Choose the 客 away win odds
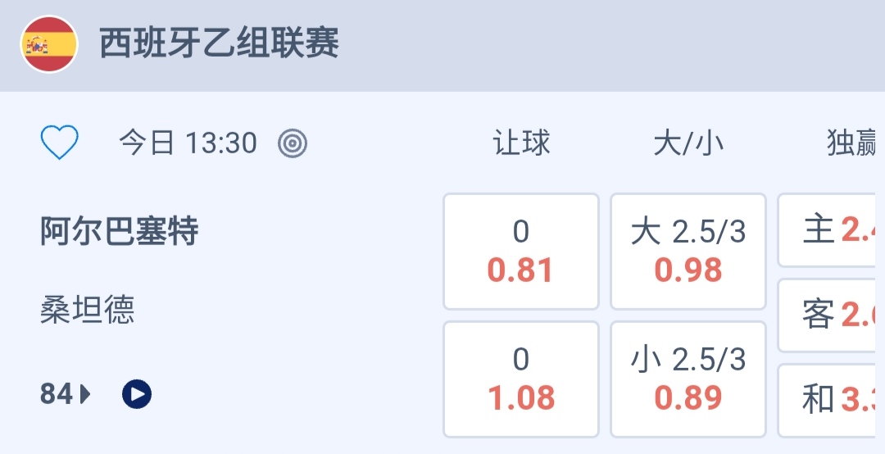Image resolution: width=885 pixels, height=454 pixels. (831, 315)
